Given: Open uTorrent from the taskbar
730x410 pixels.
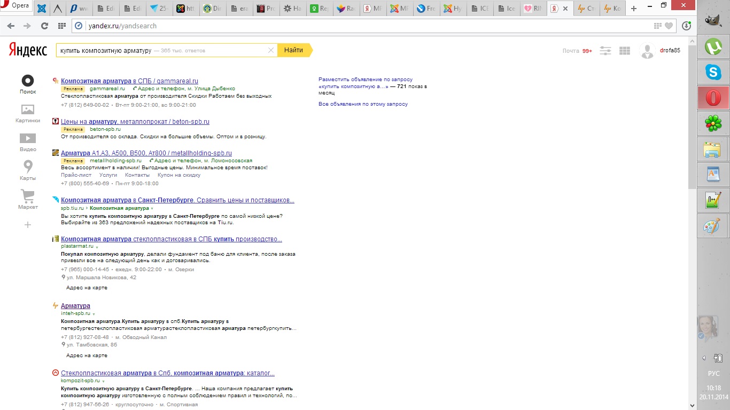Looking at the screenshot, I should (x=713, y=47).
